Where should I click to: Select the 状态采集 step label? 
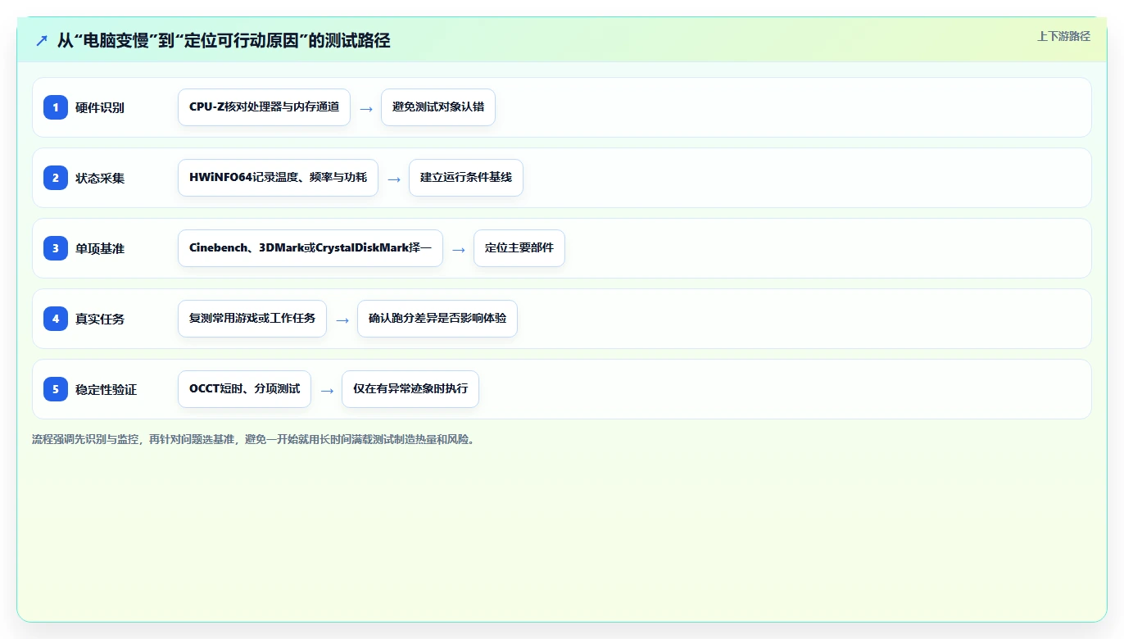(x=100, y=178)
